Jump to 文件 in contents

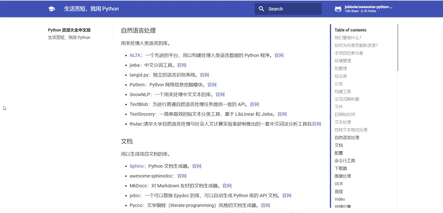coord(339,106)
